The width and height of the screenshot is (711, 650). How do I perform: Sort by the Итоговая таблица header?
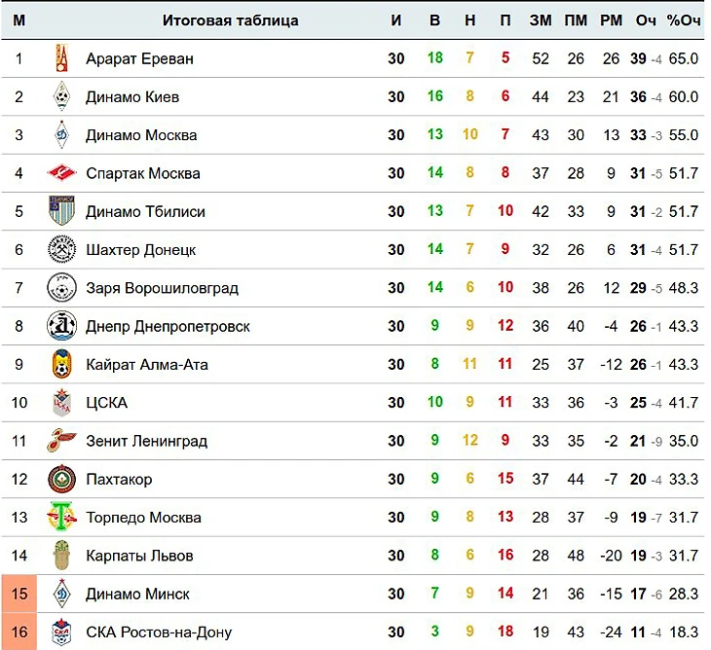tap(231, 20)
